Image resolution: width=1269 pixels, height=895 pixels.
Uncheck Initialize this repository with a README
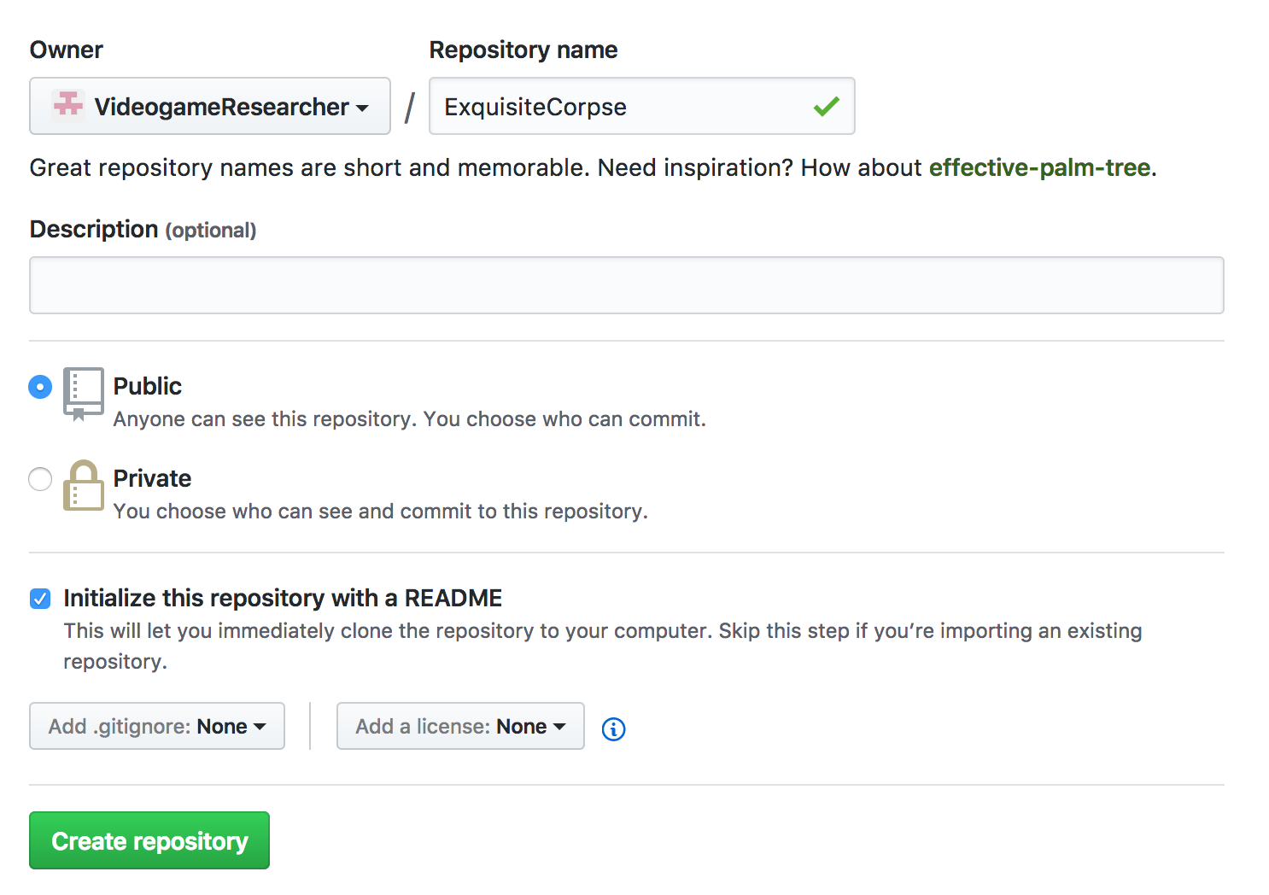(40, 599)
